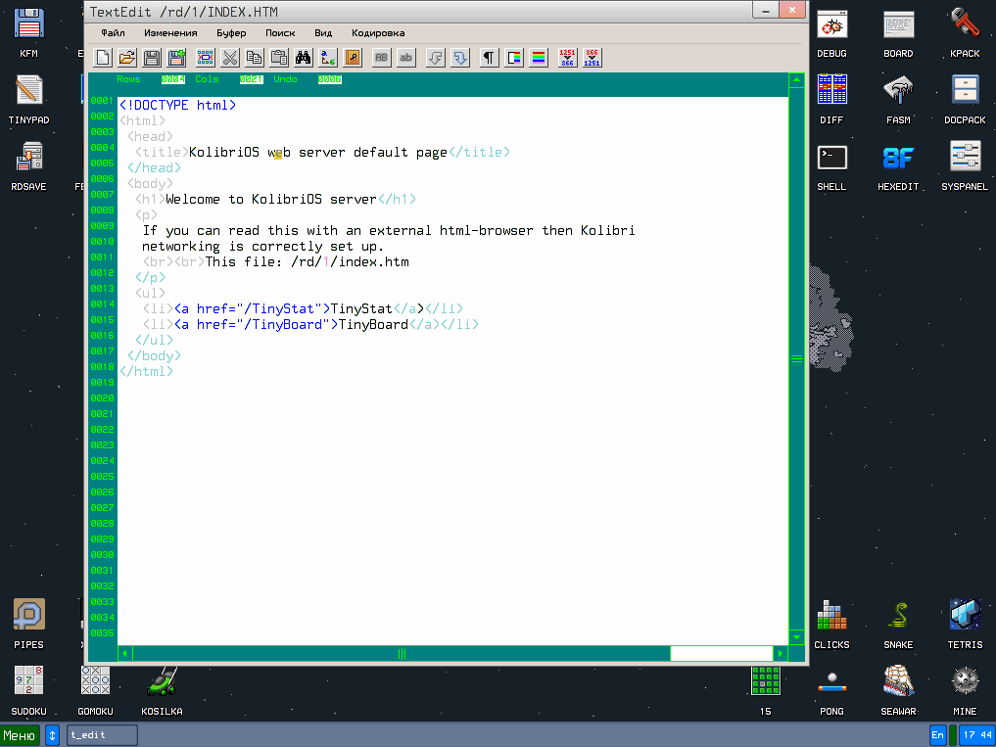The width and height of the screenshot is (996, 747).
Task: Open the Файл menu
Action: click(x=113, y=33)
